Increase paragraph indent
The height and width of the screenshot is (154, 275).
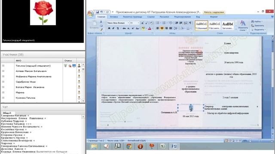point(181,23)
